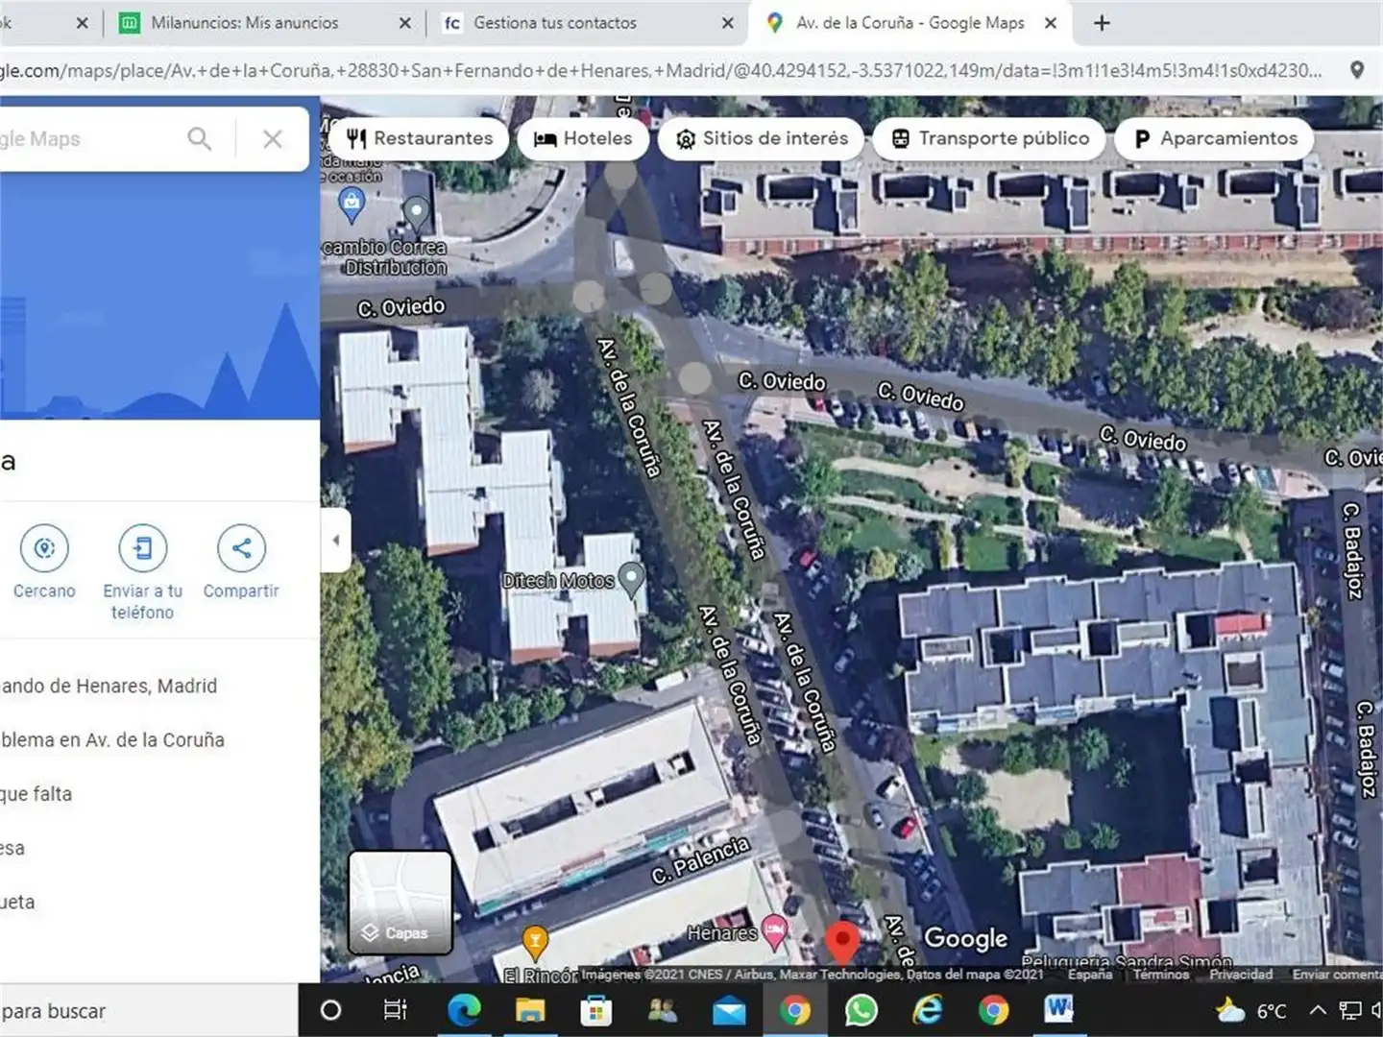Screen dimensions: 1383x1037
Task: Select the Enviar a tu teléfono icon
Action: (142, 548)
